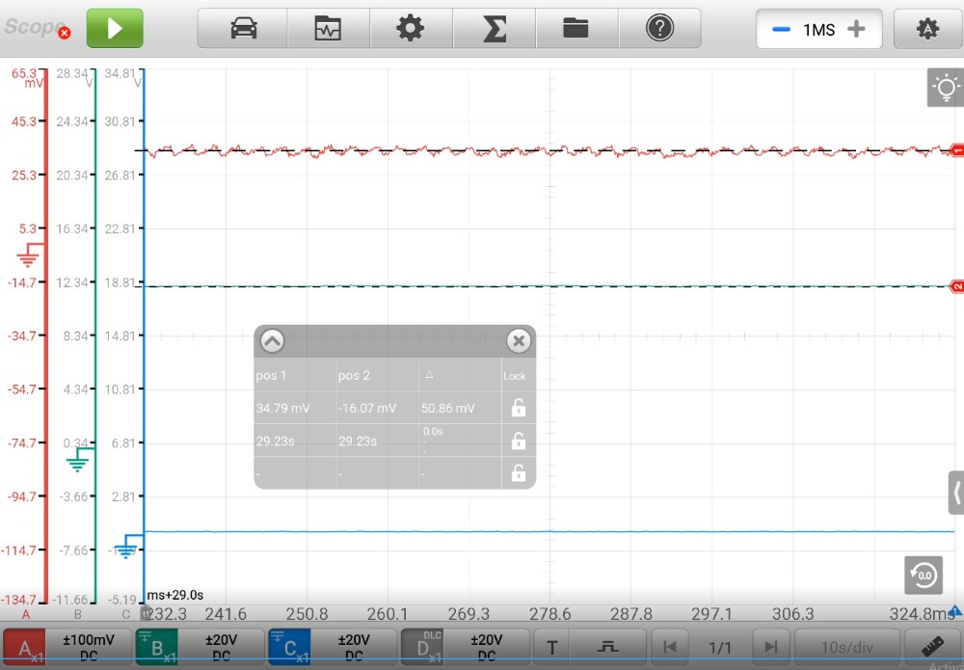Screen dimensions: 964x670
Task: Tap the light bulb hint icon
Action: [946, 89]
